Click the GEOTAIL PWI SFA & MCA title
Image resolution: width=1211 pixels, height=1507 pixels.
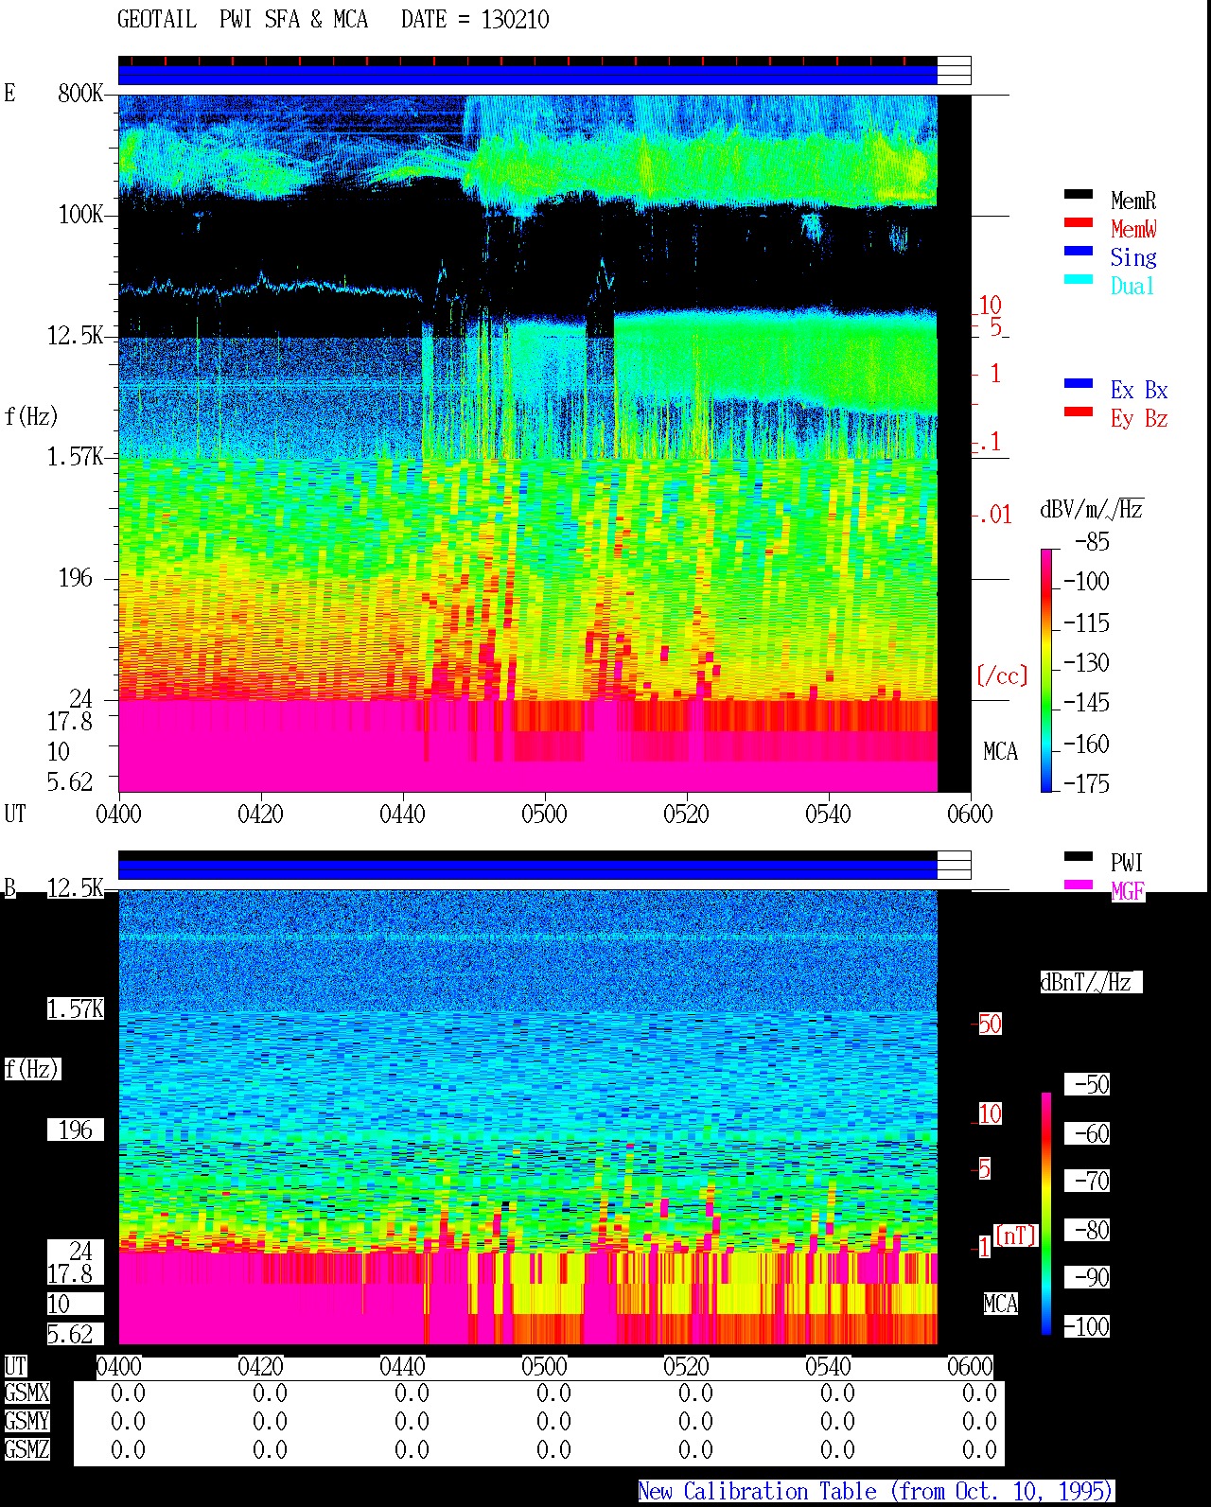coord(243,20)
